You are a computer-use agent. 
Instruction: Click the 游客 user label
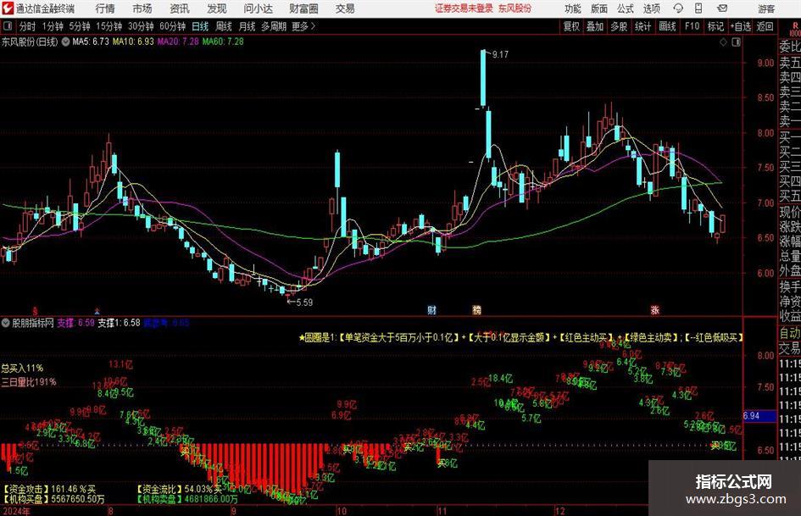point(766,8)
